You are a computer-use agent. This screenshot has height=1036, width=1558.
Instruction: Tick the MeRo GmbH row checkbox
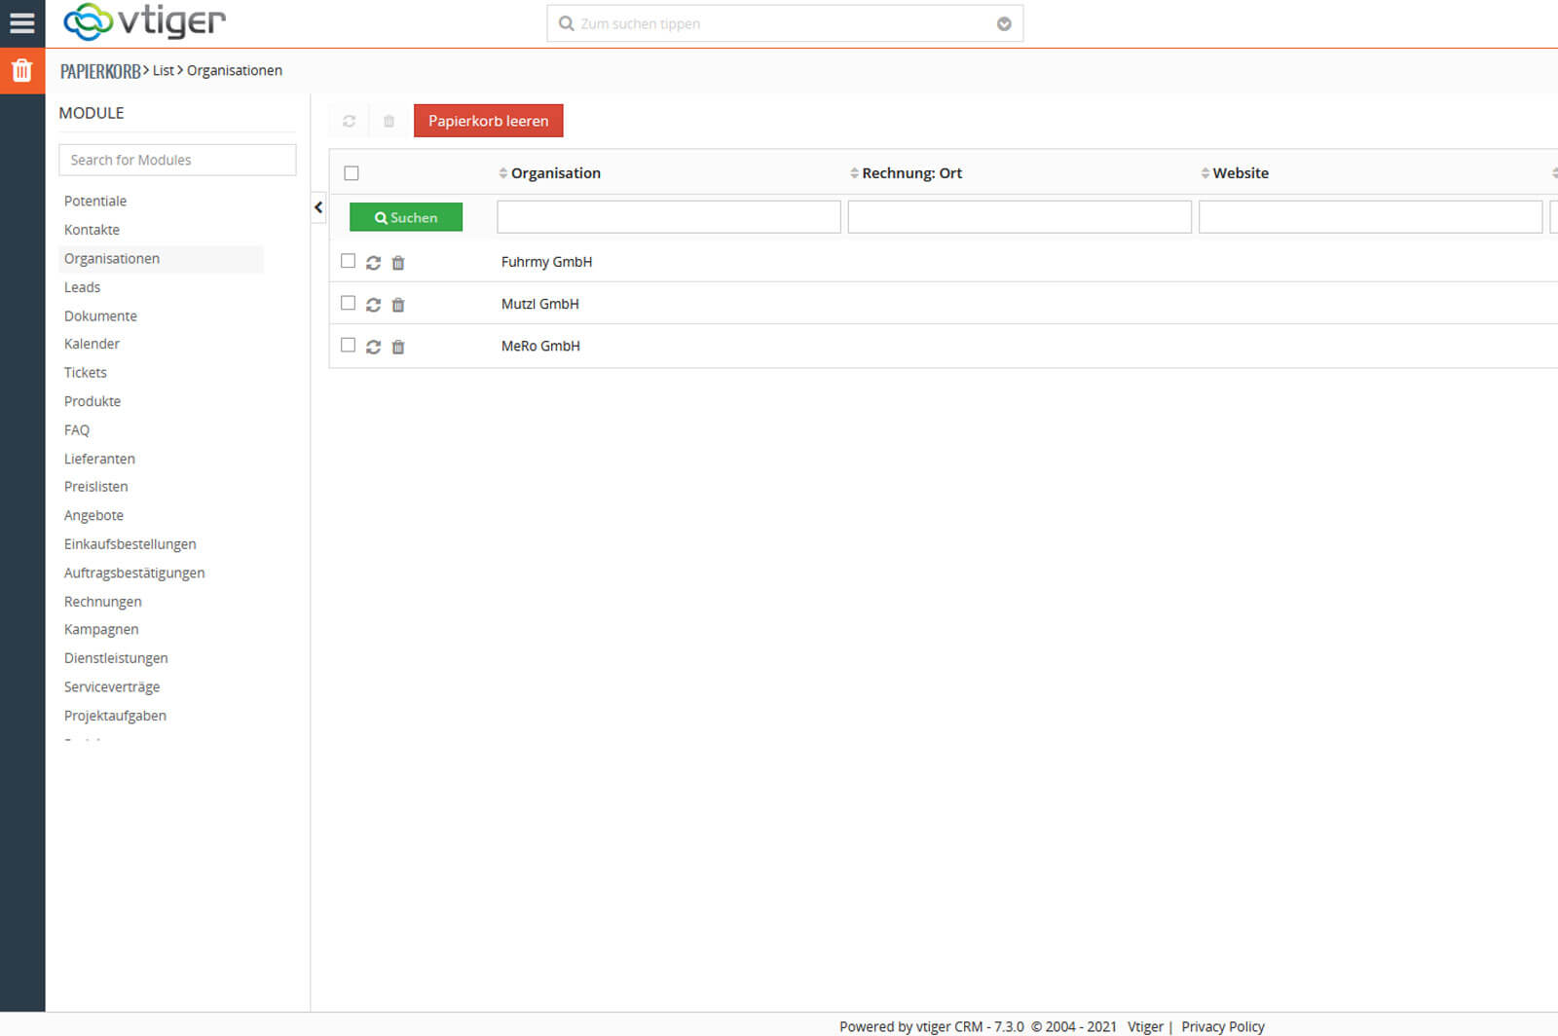coord(349,345)
